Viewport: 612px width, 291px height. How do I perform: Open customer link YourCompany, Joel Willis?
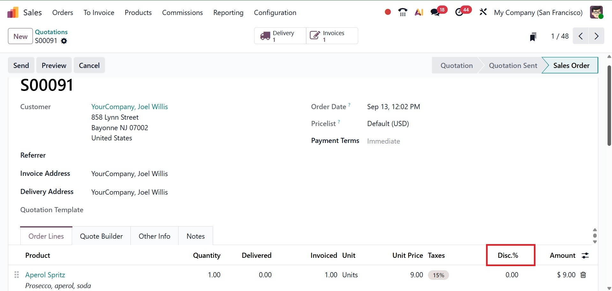click(129, 107)
